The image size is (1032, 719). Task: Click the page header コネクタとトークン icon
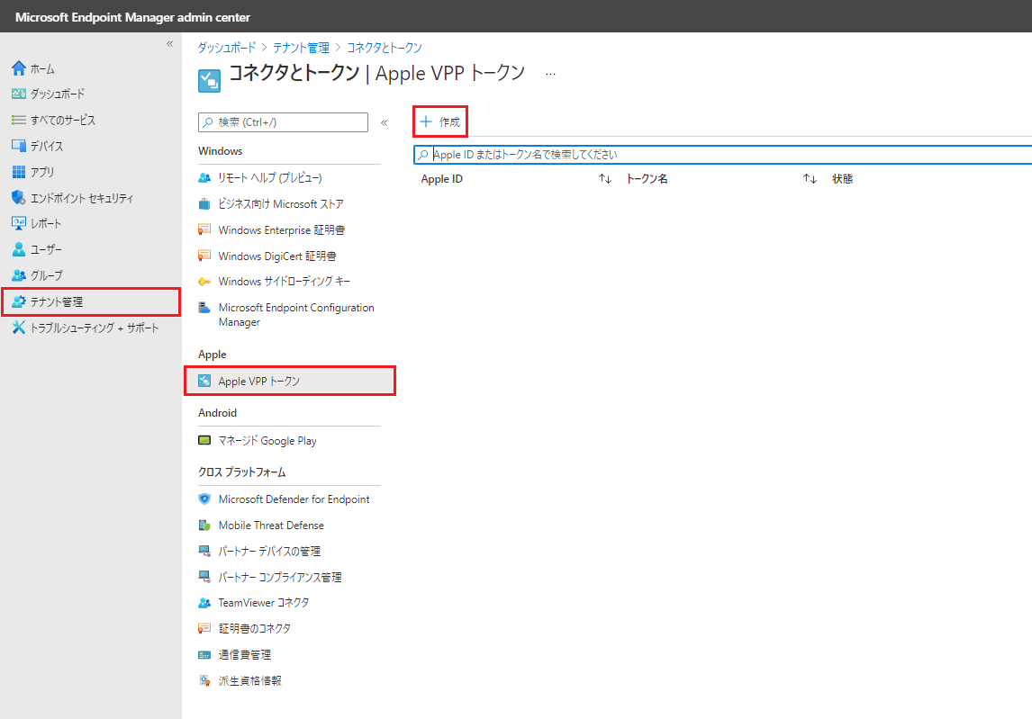pos(209,81)
